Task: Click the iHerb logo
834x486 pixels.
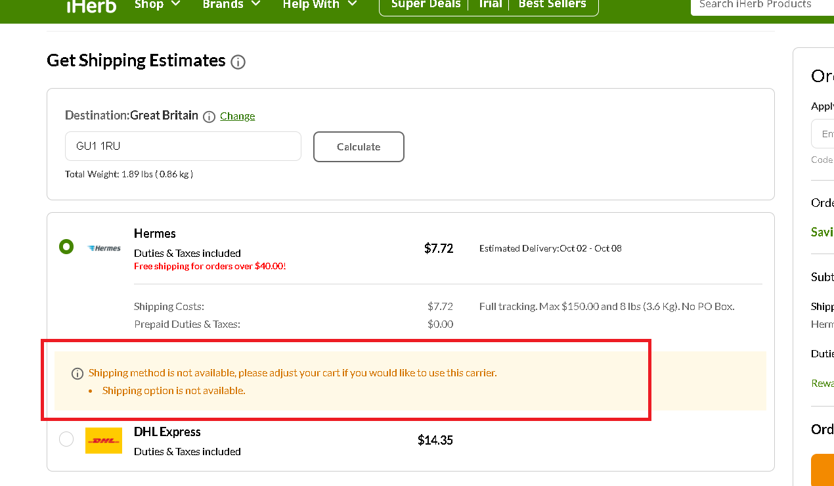Action: pos(91,5)
